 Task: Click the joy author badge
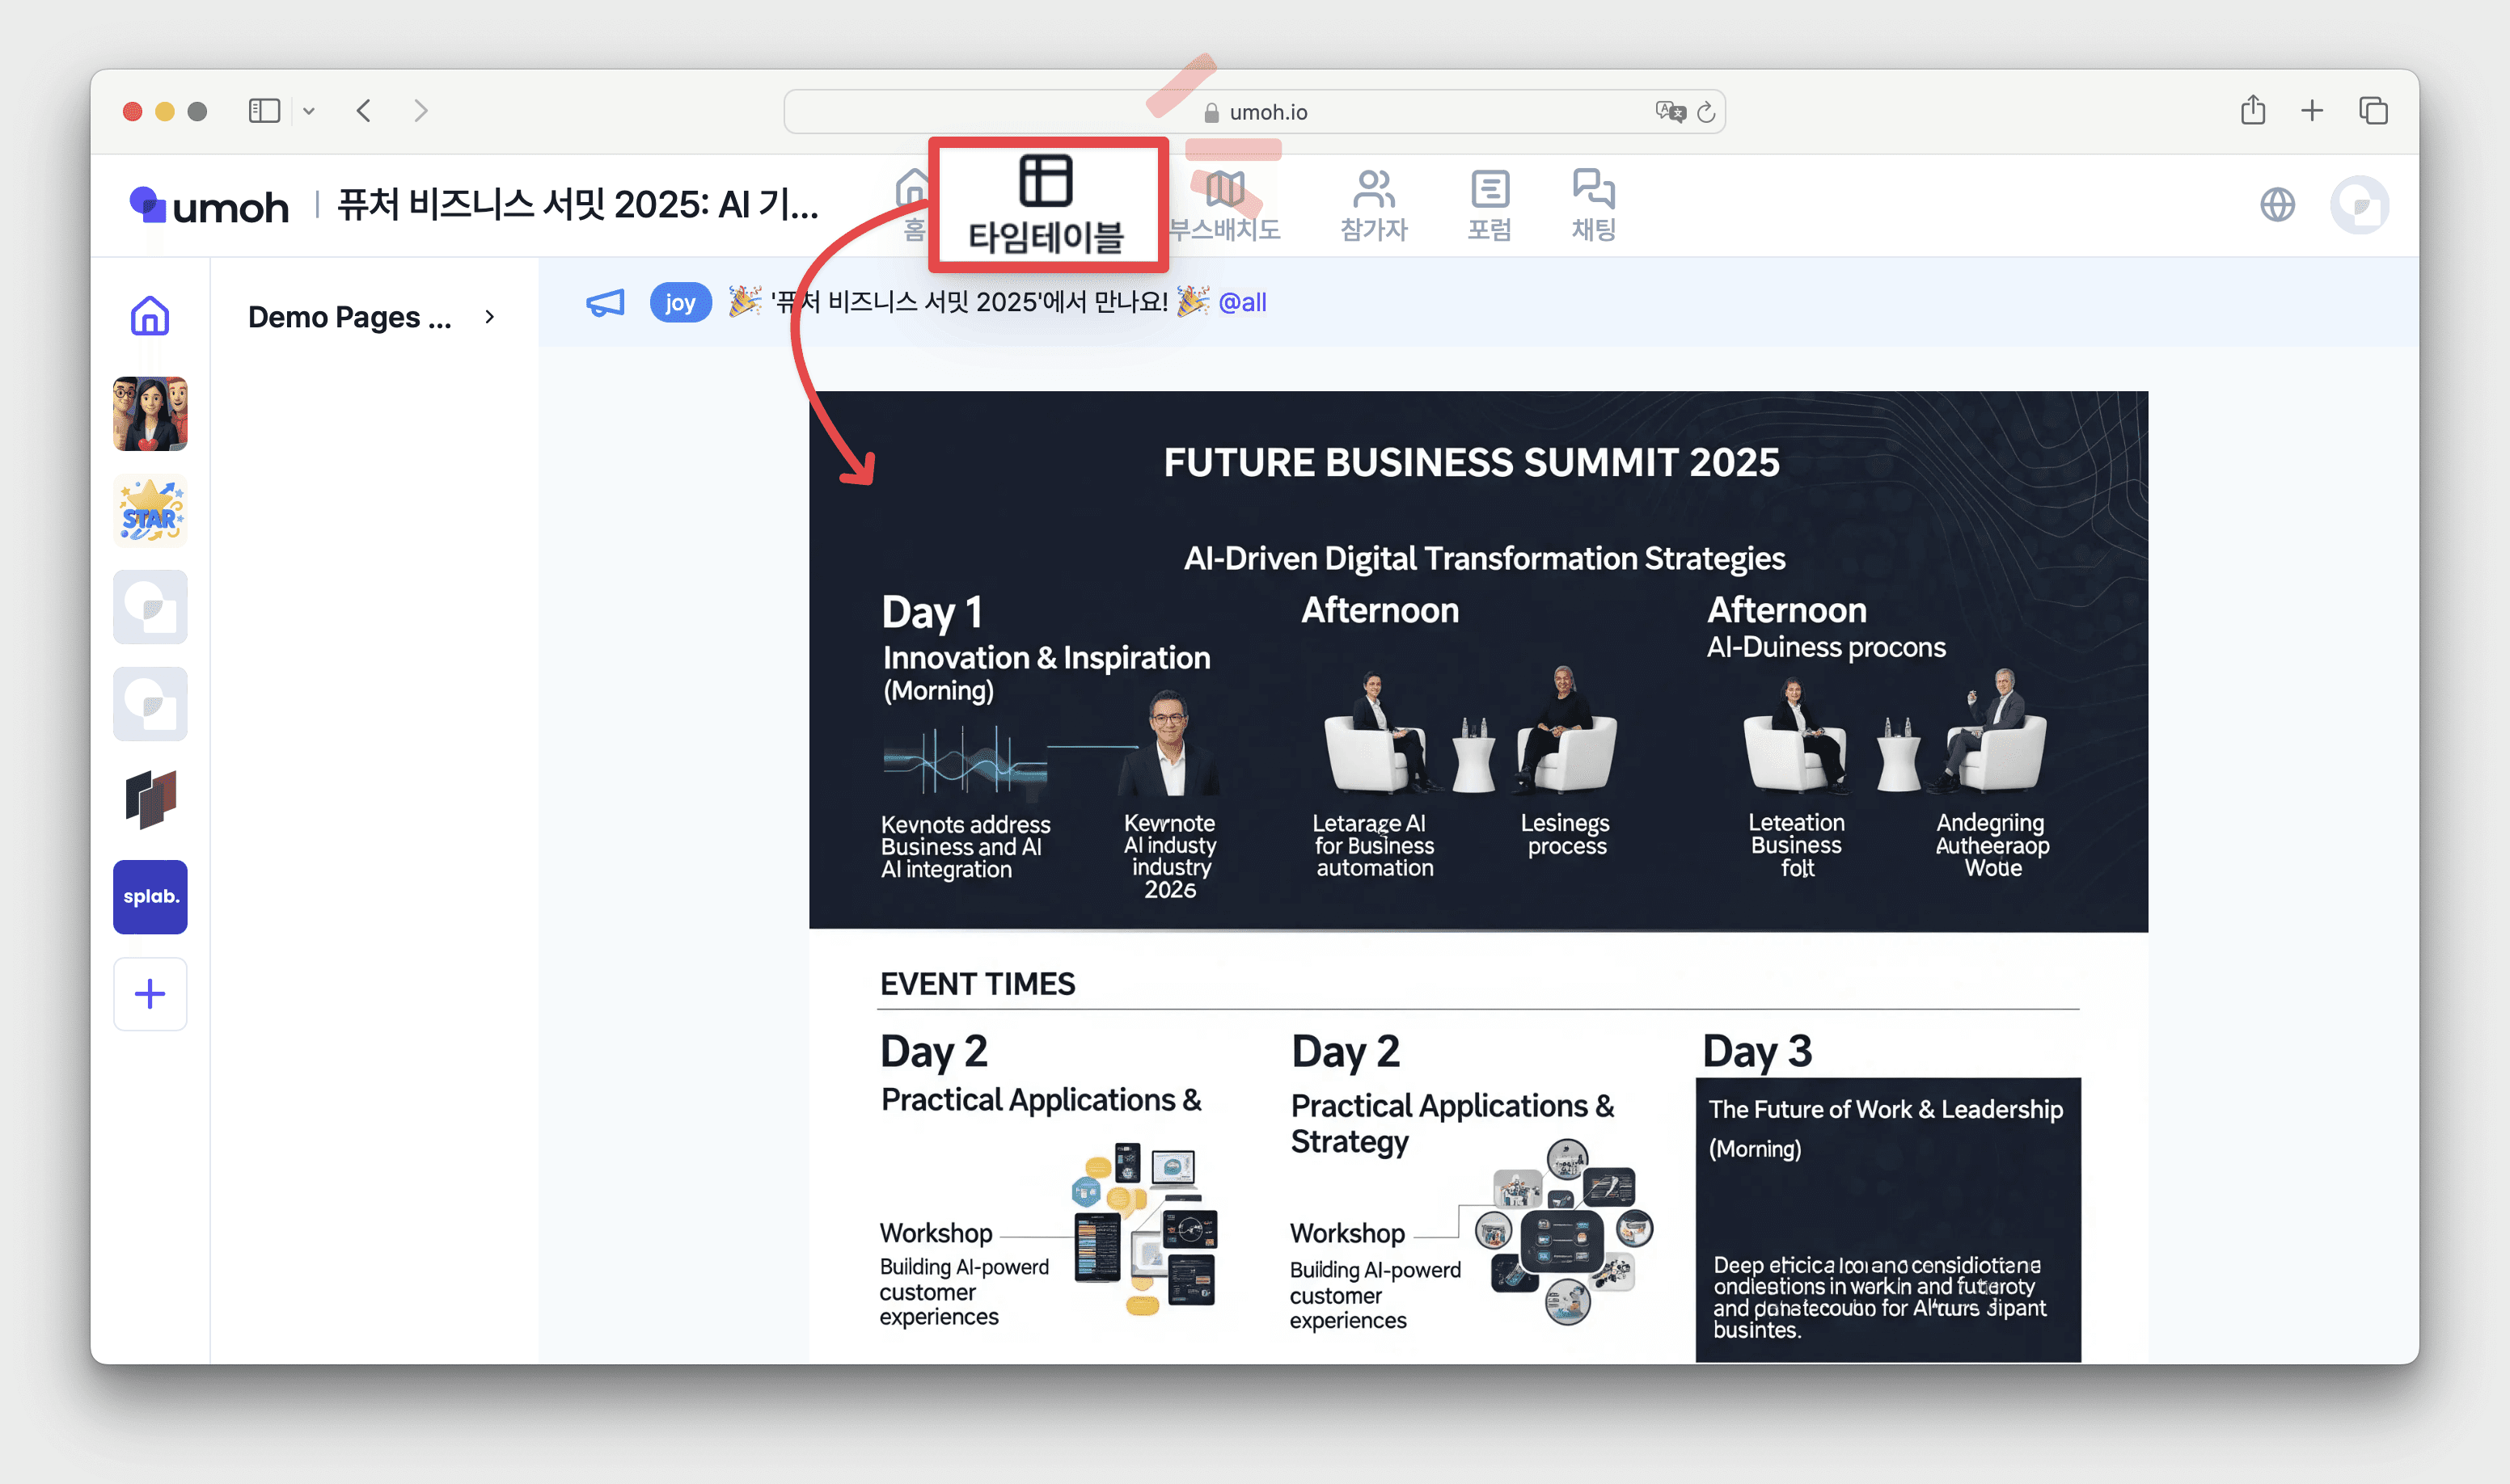(x=680, y=302)
